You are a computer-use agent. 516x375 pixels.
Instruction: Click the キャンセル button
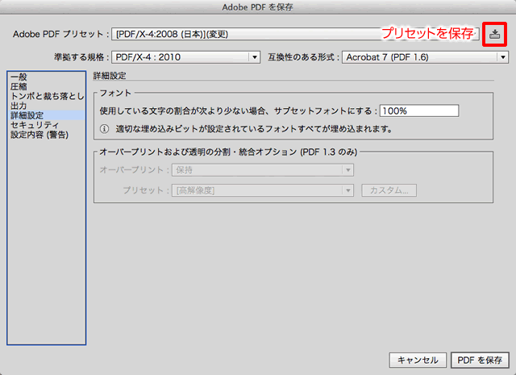pos(418,360)
